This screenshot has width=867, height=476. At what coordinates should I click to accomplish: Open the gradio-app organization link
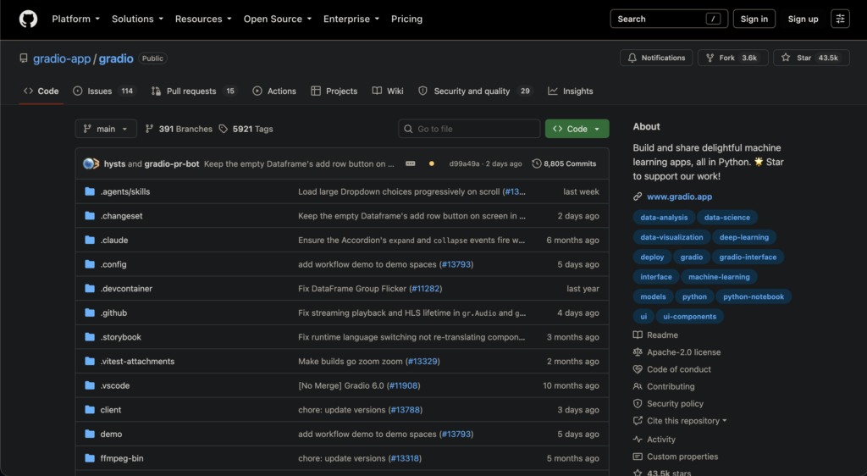pyautogui.click(x=61, y=58)
